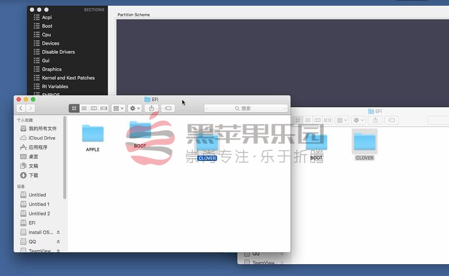Select the Devices section

[x=50, y=43]
